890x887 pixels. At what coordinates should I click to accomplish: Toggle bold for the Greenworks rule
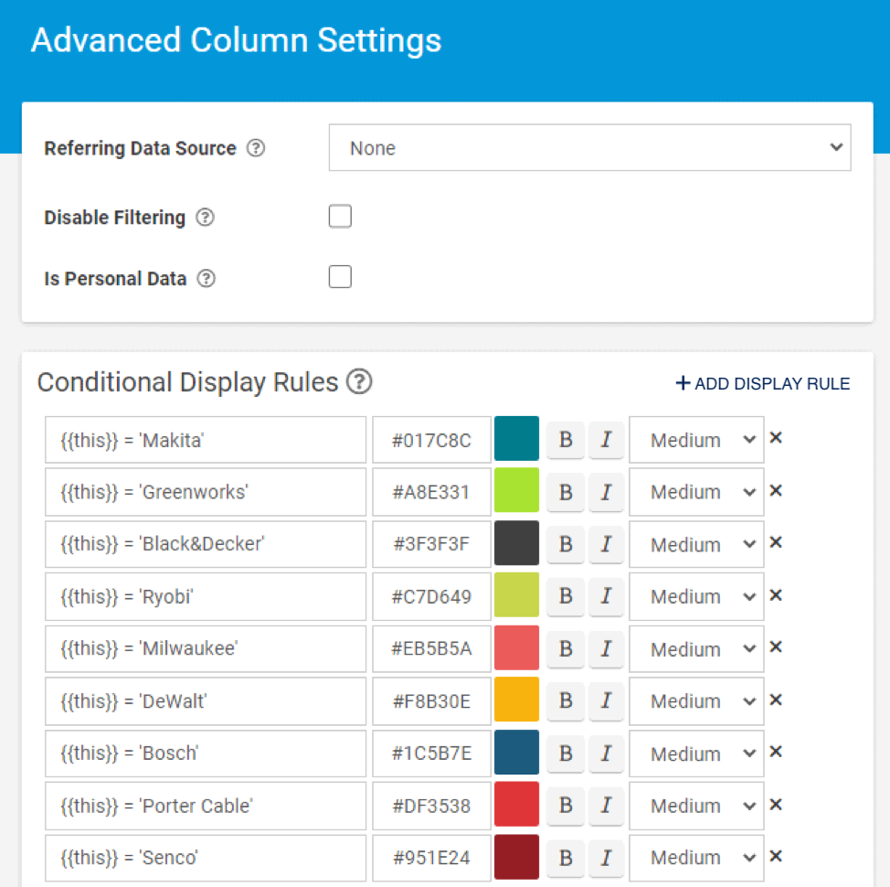point(566,492)
